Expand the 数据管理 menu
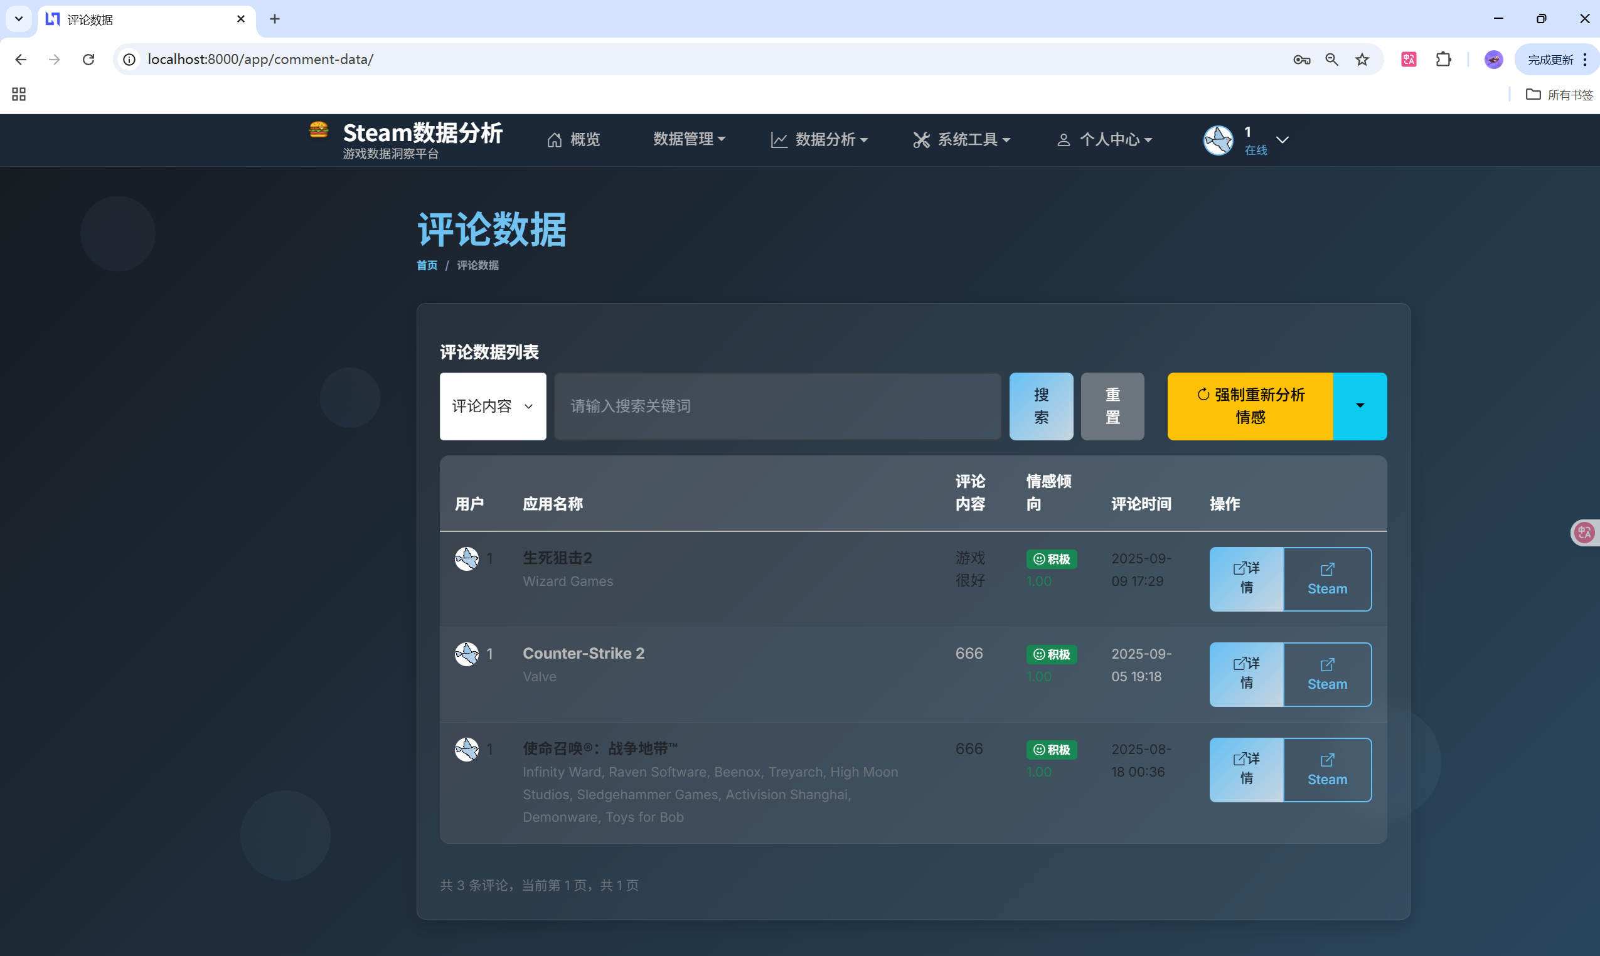The height and width of the screenshot is (956, 1600). 690,139
